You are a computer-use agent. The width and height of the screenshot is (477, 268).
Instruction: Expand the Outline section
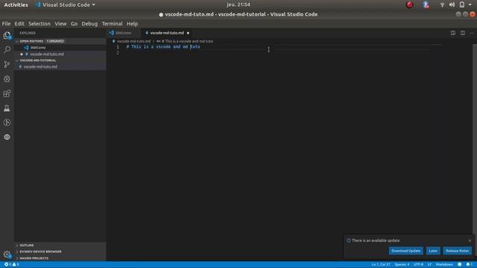tap(27, 245)
